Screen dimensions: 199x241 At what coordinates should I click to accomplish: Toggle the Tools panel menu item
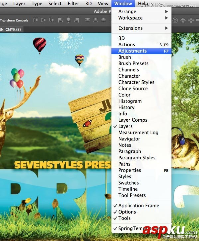coord(141,218)
